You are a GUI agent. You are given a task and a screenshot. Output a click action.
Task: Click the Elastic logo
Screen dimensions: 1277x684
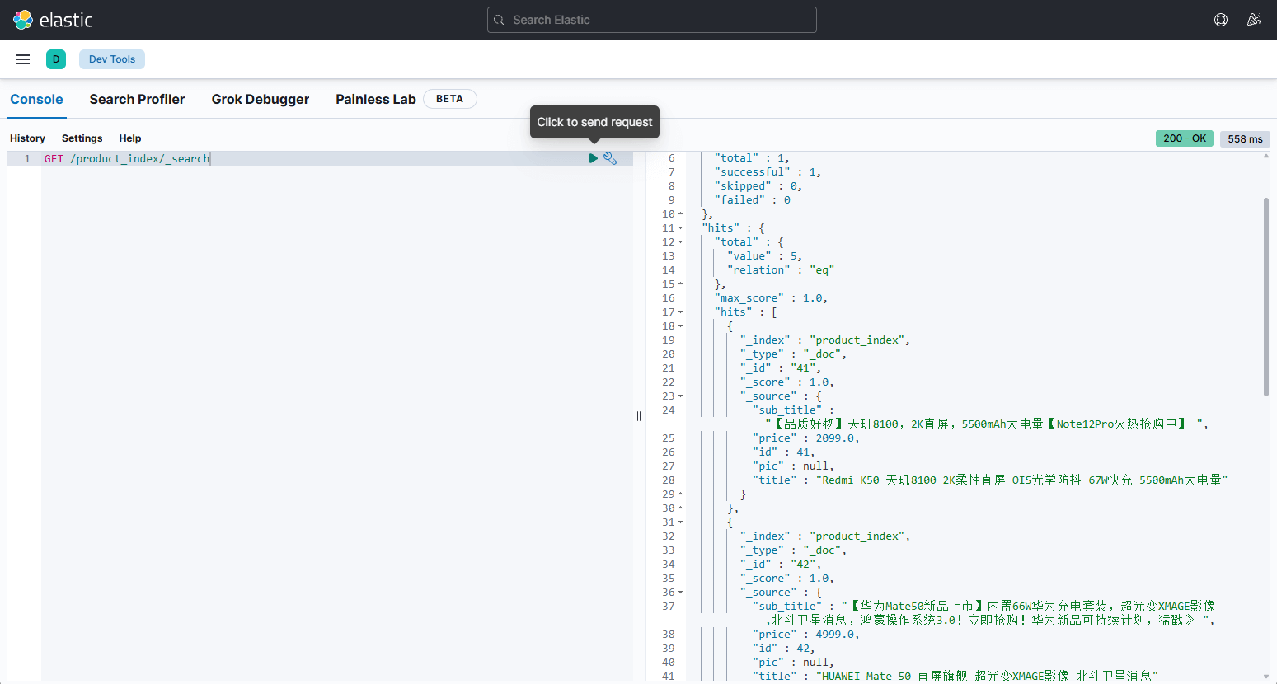pos(53,20)
